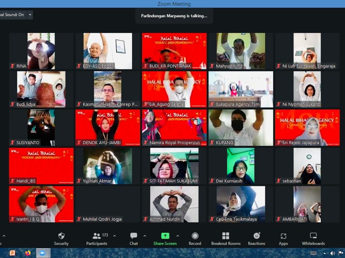This screenshot has height=258, width=345.
Task: Open the Chat panel
Action: [134, 239]
